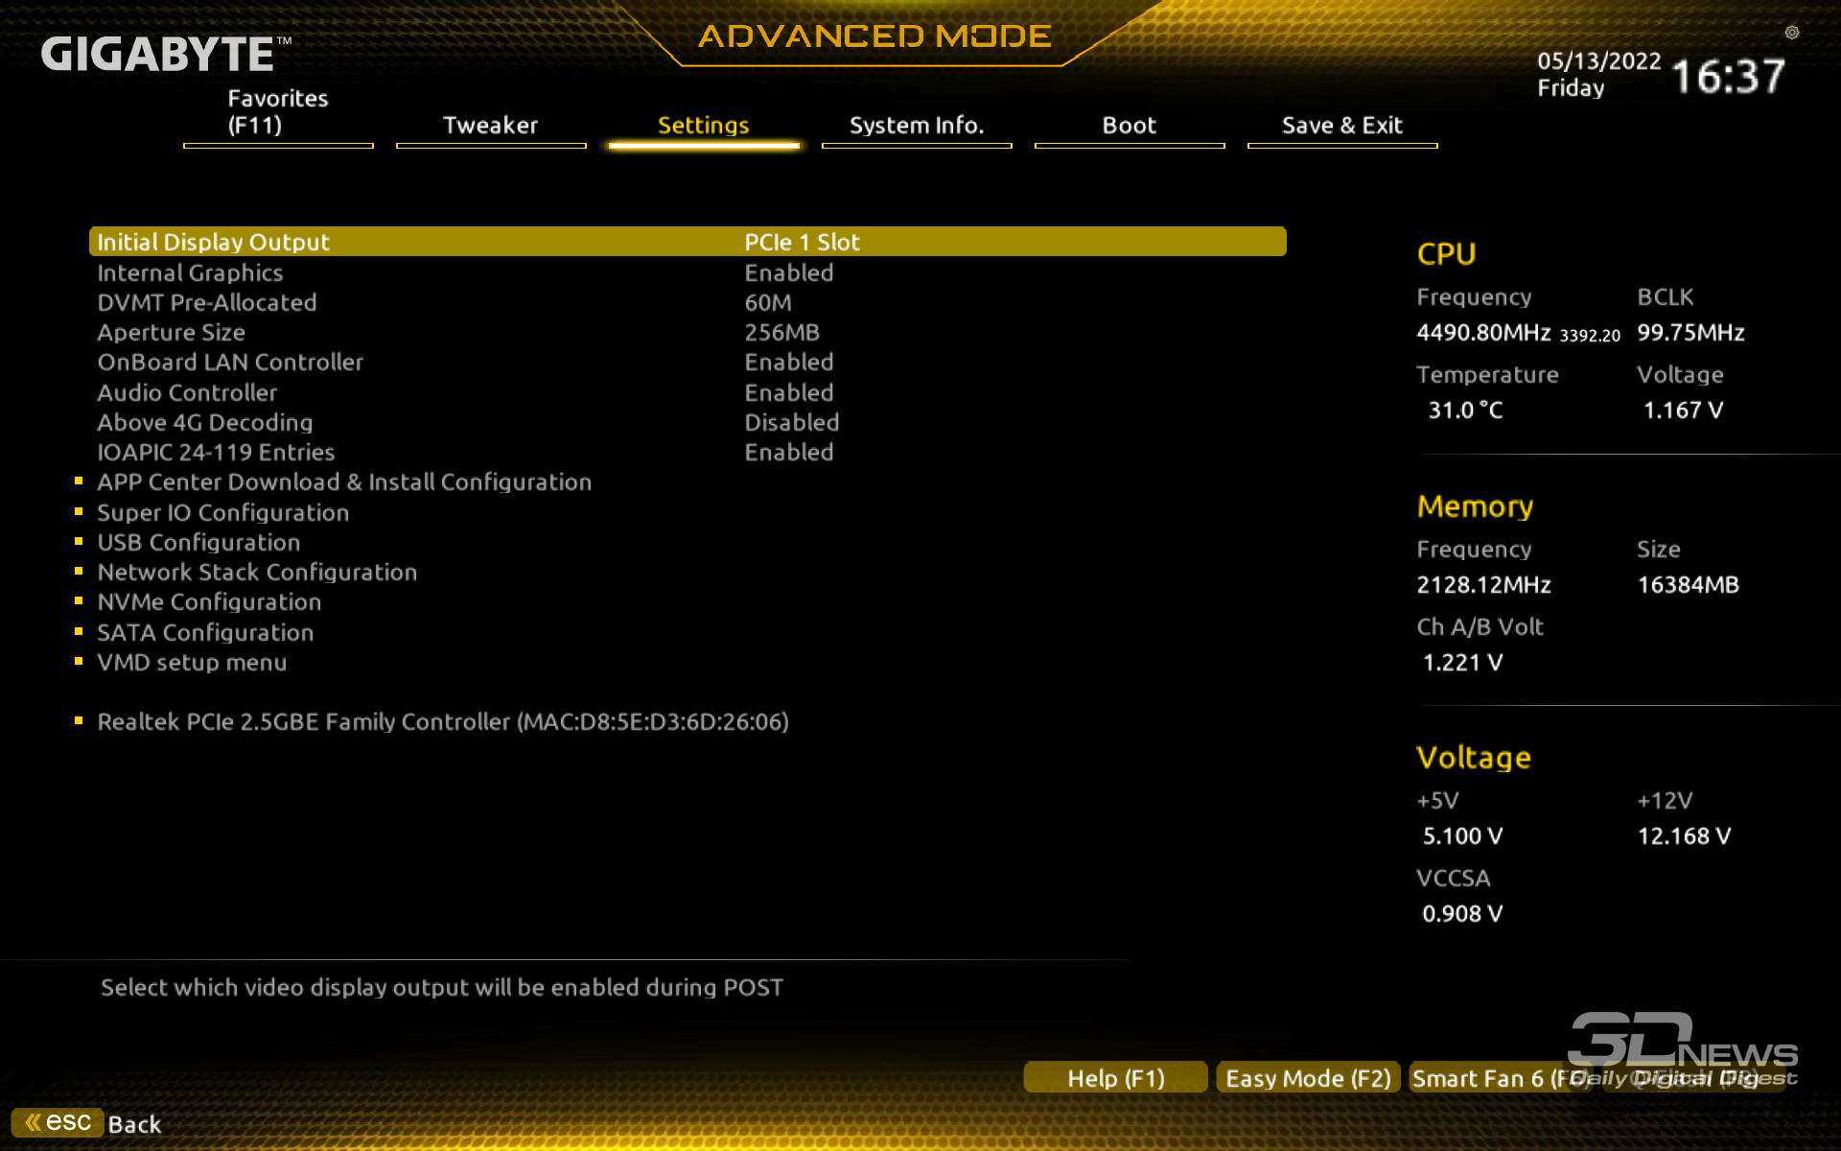1841x1151 pixels.
Task: Select Internal Graphics setting
Action: point(190,272)
